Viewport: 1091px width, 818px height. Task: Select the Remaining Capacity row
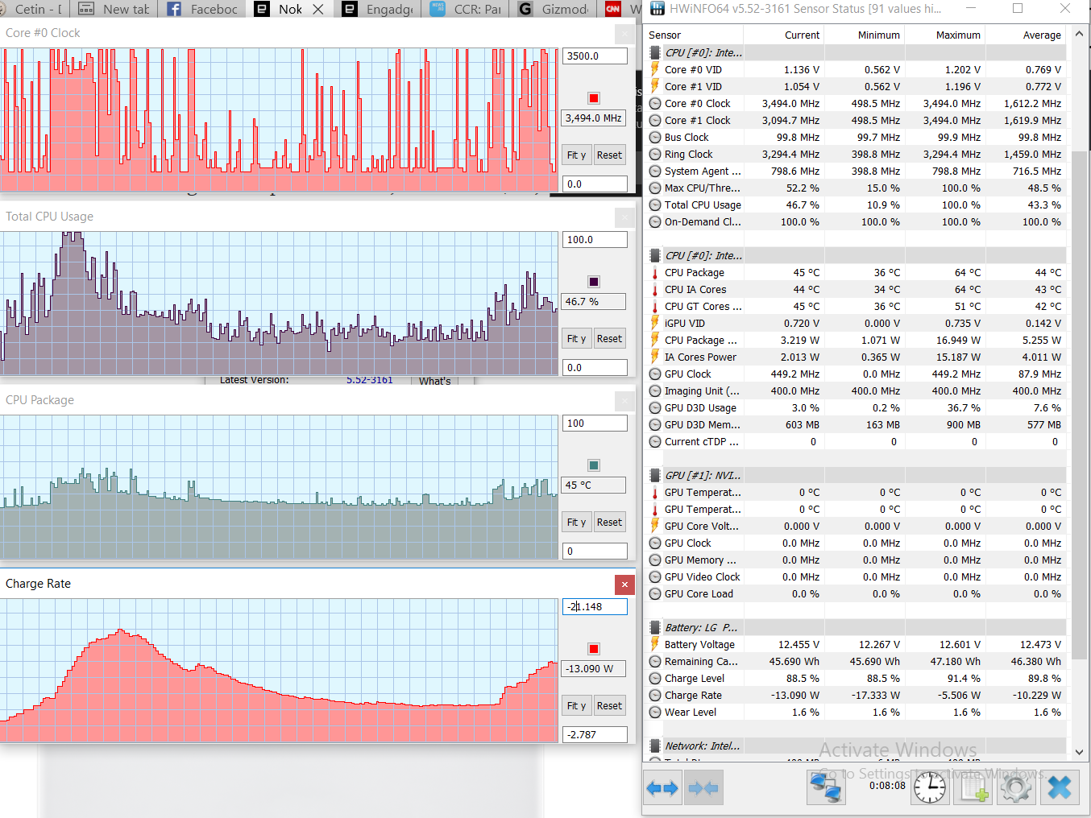pos(857,662)
